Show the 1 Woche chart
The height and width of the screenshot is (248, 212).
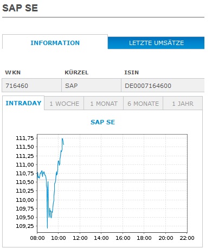pos(64,104)
